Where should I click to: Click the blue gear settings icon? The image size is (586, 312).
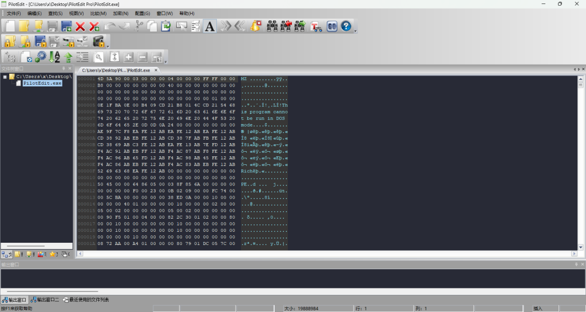41,57
